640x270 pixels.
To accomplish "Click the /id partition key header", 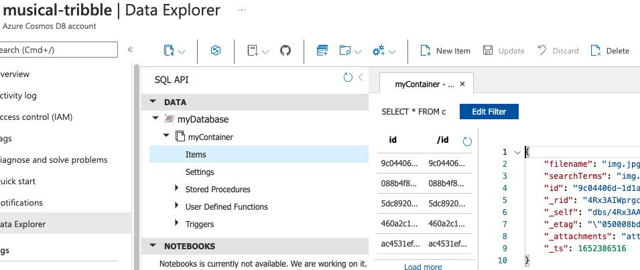I will (443, 140).
